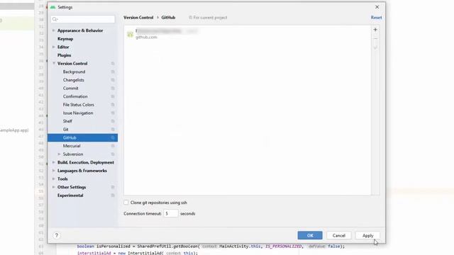Expand the Subversion node

59,154
